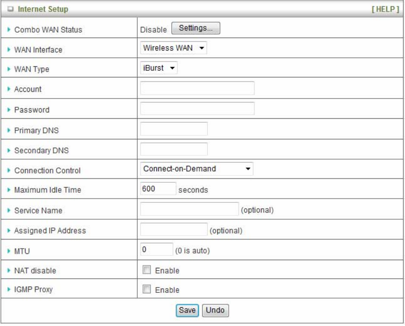Click the Undo button
Image resolution: width=405 pixels, height=326 pixels.
click(x=215, y=311)
